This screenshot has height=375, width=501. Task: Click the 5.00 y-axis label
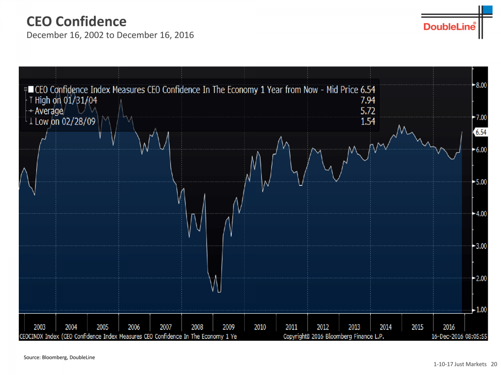point(482,182)
